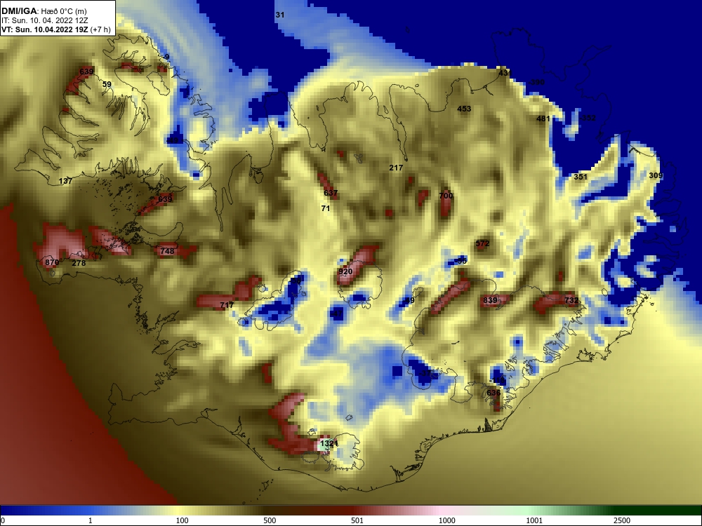This screenshot has height=526, width=702.
Task: Select the 636 height label
Action: (494, 393)
